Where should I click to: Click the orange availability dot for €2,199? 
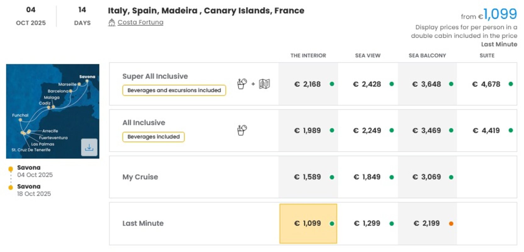coord(451,224)
